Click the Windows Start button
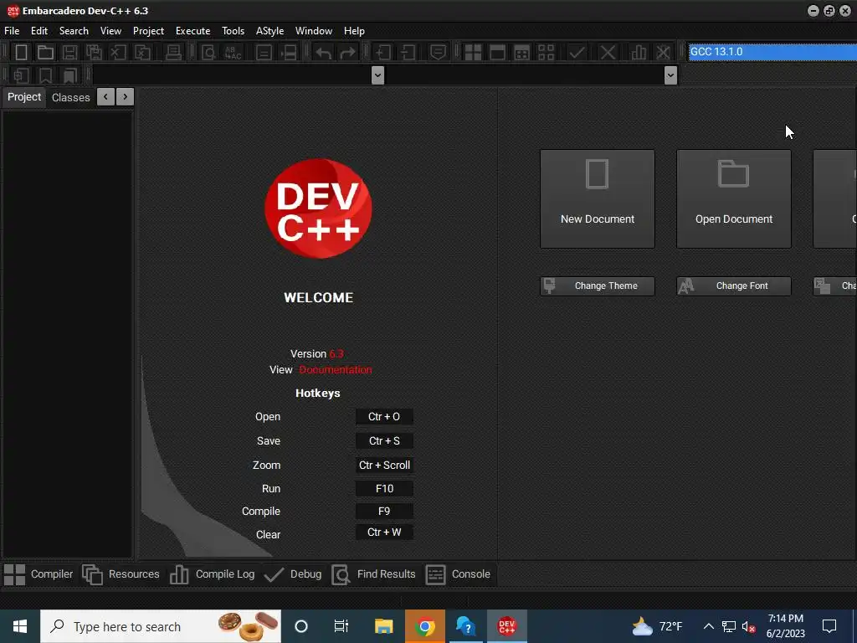Image resolution: width=857 pixels, height=643 pixels. coord(20,626)
